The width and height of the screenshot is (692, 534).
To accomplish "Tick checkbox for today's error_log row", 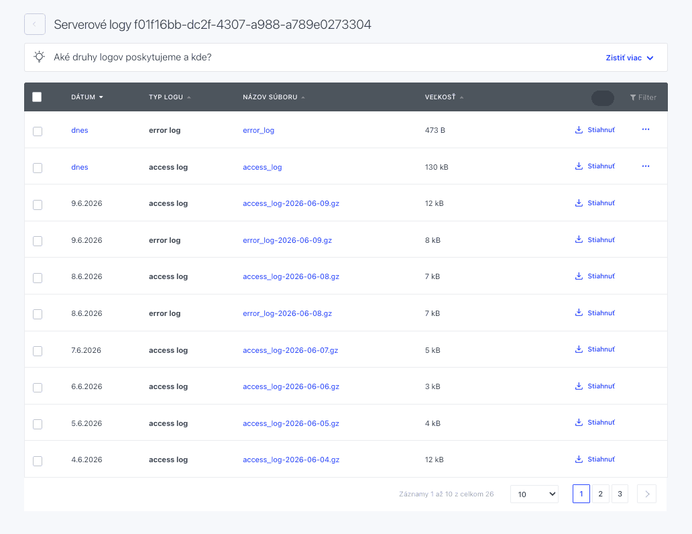I will 38,131.
